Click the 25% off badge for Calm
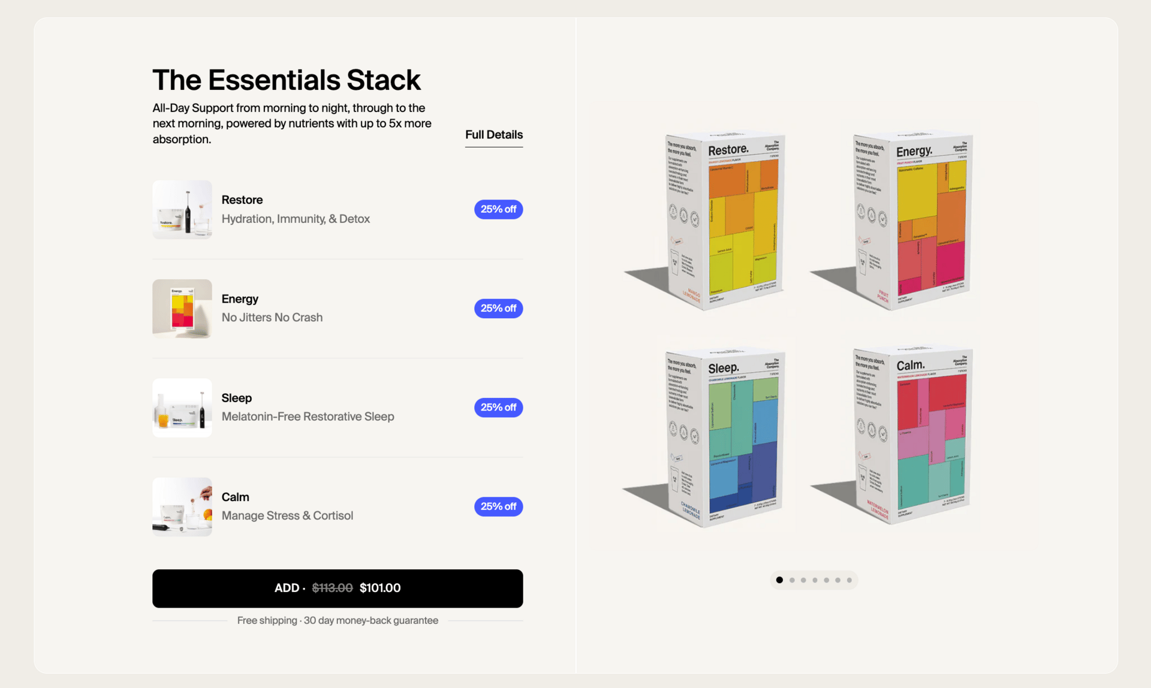This screenshot has height=688, width=1151. pyautogui.click(x=498, y=506)
